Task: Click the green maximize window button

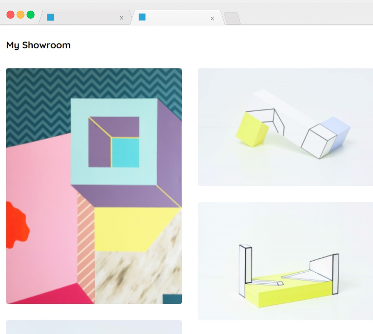Action: (x=31, y=15)
